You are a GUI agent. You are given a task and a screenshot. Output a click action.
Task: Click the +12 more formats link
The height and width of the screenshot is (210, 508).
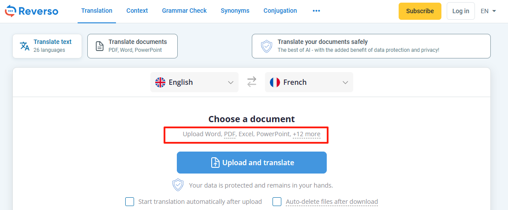coord(306,134)
